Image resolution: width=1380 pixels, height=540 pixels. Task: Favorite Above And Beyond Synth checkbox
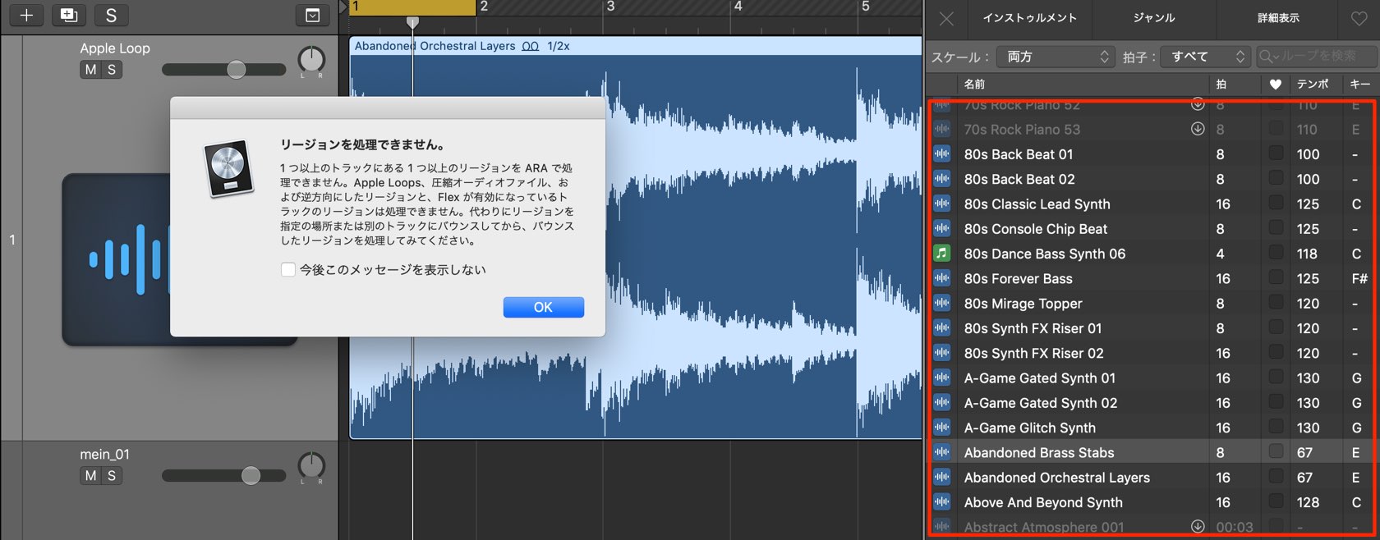pyautogui.click(x=1276, y=501)
